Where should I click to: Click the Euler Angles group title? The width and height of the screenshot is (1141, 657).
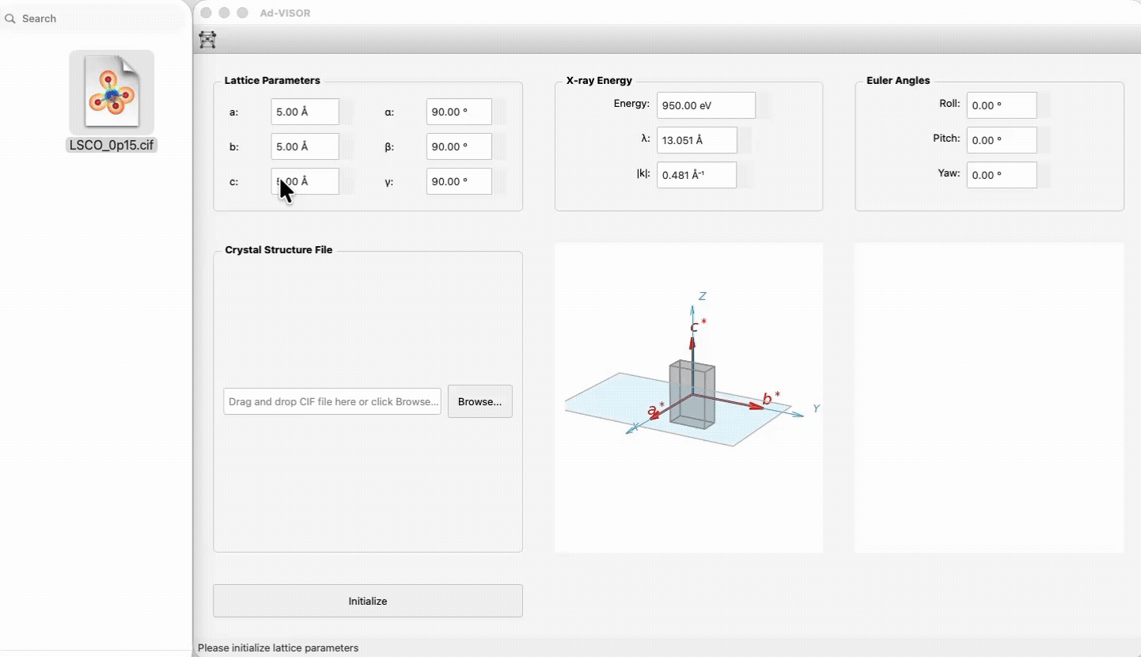tap(898, 81)
